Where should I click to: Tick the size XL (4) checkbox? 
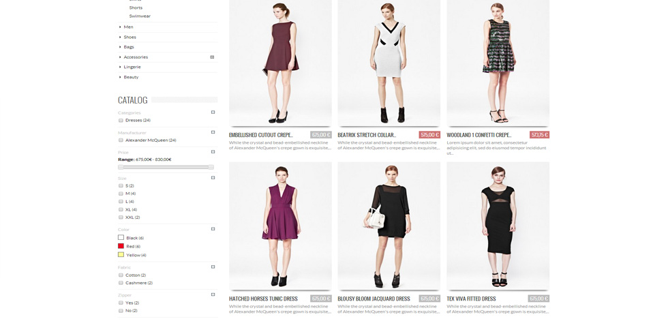(121, 209)
